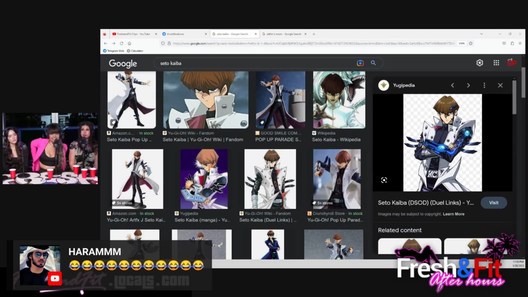Click the shield tracking protection icon

tap(163, 43)
